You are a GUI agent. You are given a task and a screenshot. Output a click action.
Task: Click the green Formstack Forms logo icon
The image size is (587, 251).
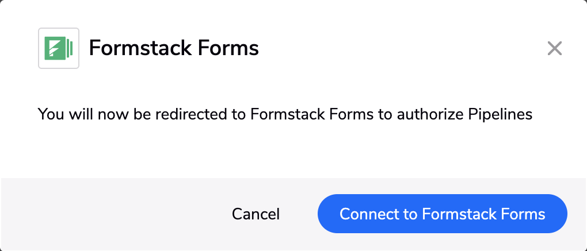pyautogui.click(x=58, y=48)
